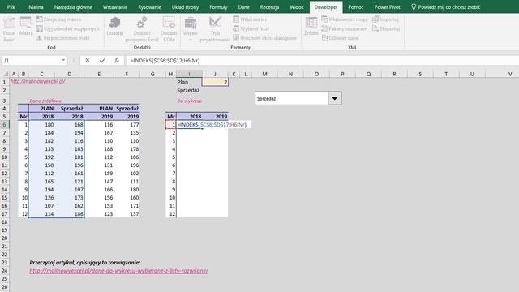Viewport: 519px width, 292px height.
Task: Toggle Użyj odwołań względnych (relative references)
Action: pos(67,29)
